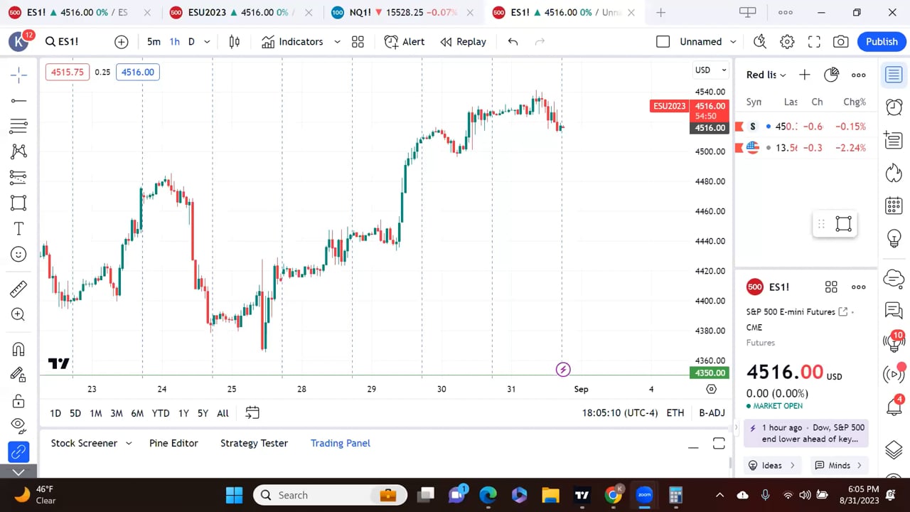The height and width of the screenshot is (512, 910).
Task: Hide all drawings using the eye icon
Action: [x=18, y=425]
